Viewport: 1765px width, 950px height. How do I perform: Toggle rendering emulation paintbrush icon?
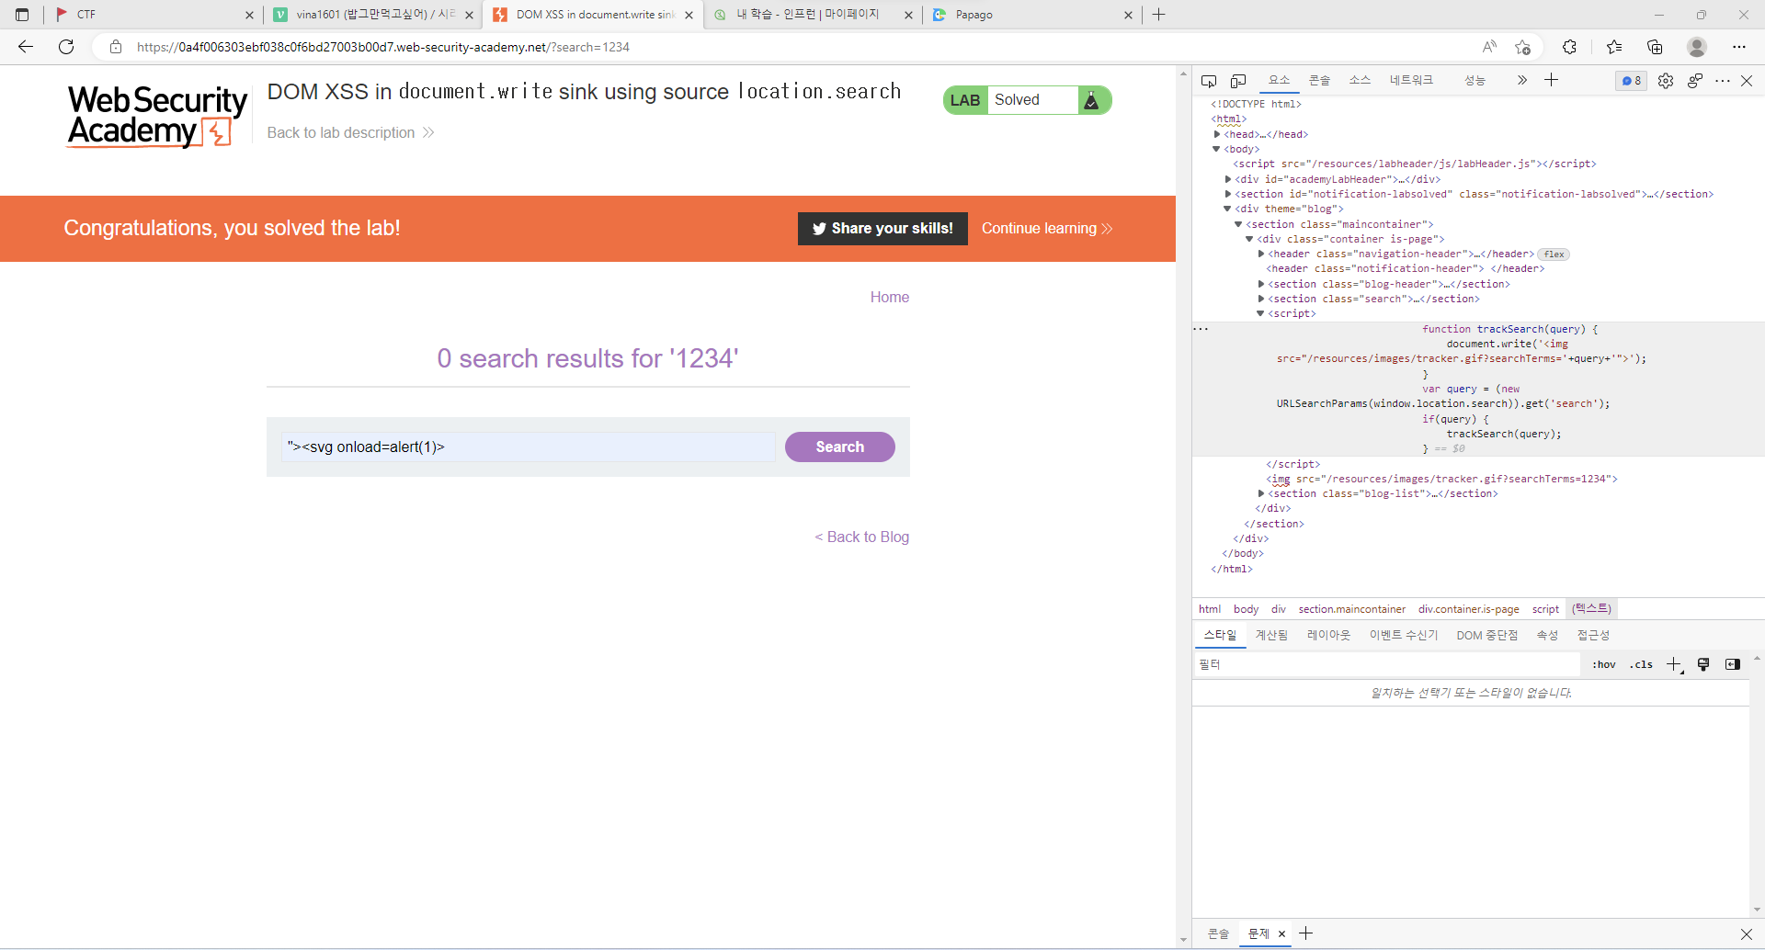[x=1703, y=664]
